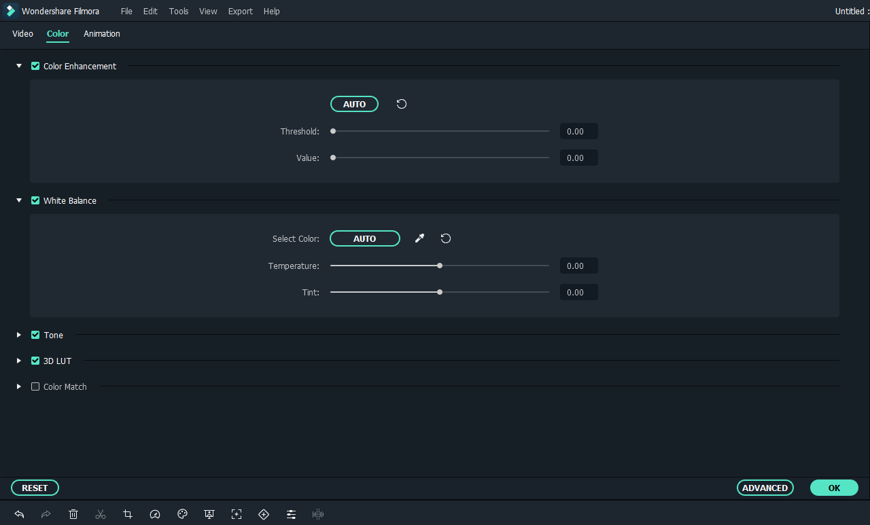Disable the 3D LUT checkbox
870x525 pixels.
(35, 361)
